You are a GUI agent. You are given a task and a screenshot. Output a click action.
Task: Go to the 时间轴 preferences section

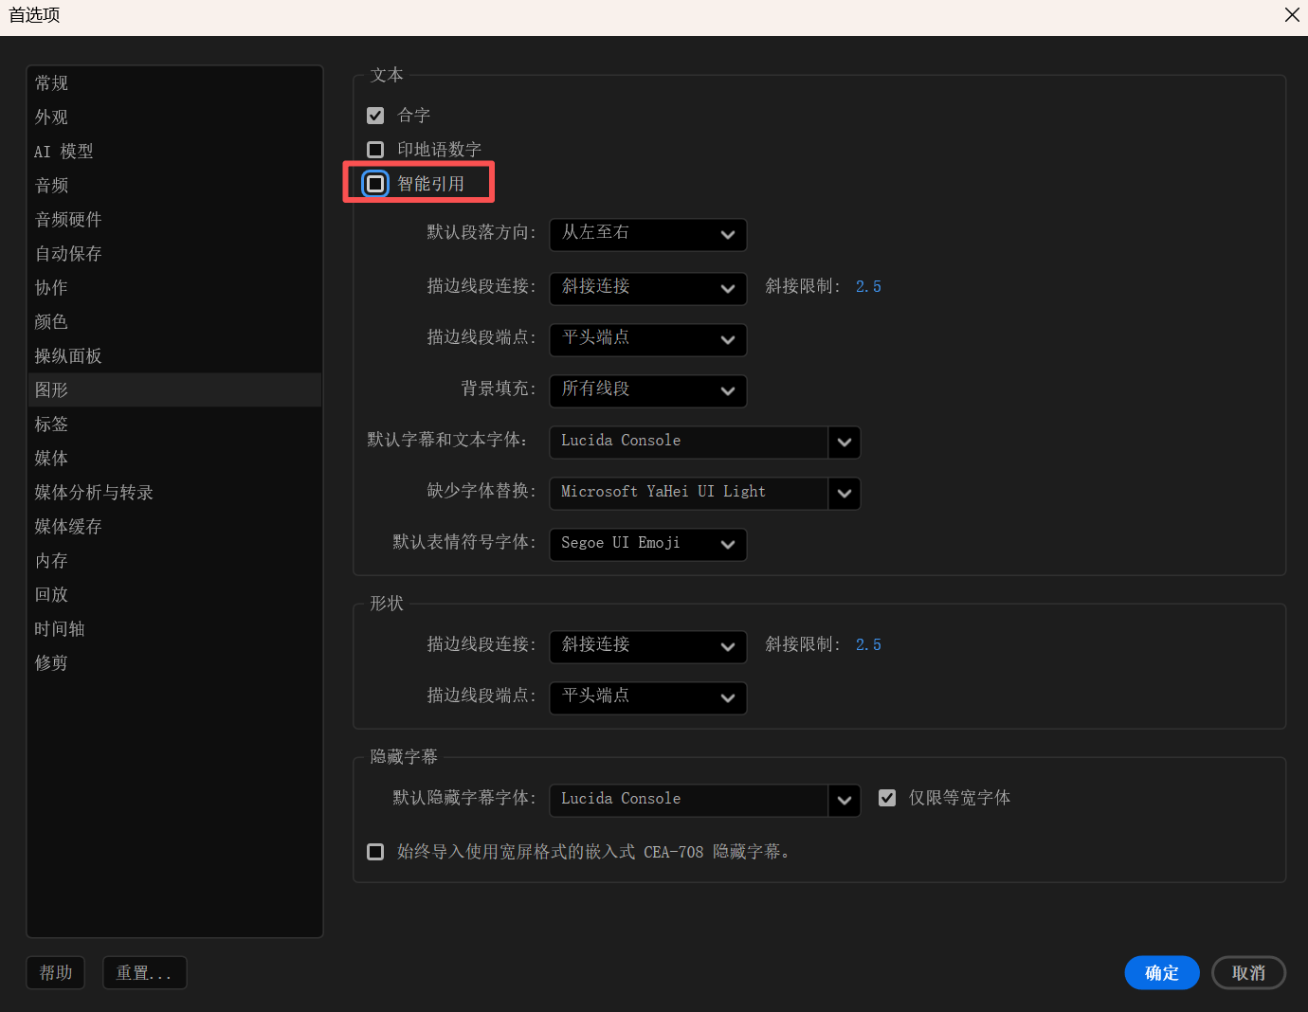pos(60,629)
